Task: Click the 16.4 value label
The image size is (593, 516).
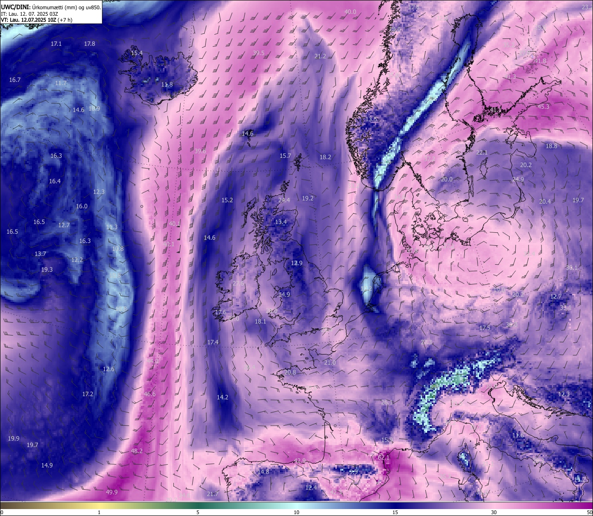Action: (55, 181)
